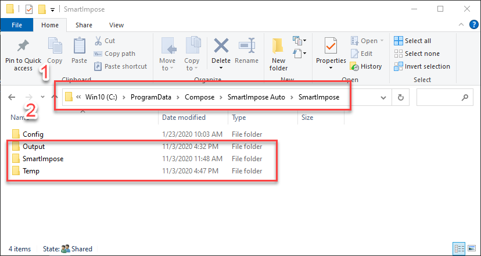Switch to the View ribbon tab

(x=117, y=25)
